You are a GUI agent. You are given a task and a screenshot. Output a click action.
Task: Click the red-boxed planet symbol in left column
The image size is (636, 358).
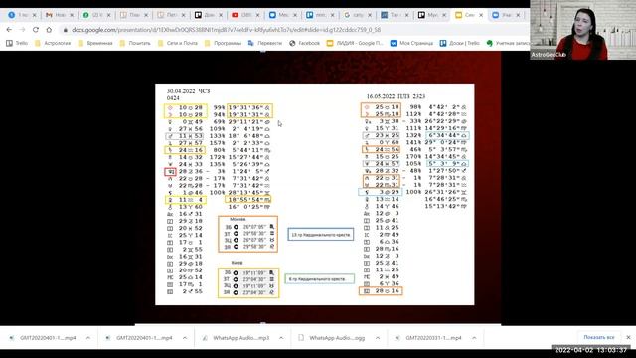coord(170,172)
